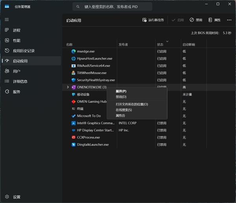Click the hamburger navigation menu icon

(x=7, y=19)
